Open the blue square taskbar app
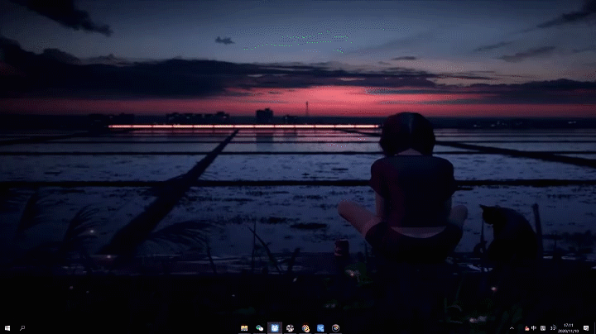The height and width of the screenshot is (334, 596). (320, 327)
